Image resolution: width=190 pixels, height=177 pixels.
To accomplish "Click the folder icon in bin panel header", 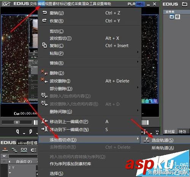I will [x=185, y=4].
